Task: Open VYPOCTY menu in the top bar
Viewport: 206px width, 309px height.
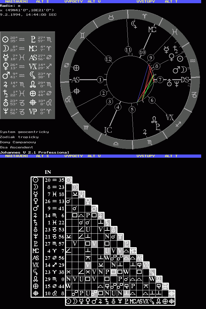Action: click(74, 2)
